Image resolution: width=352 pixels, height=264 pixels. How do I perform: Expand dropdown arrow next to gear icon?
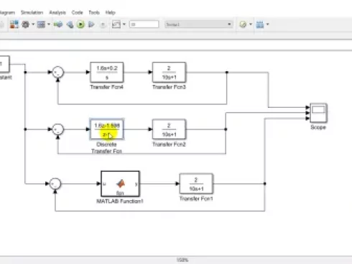(x=33, y=24)
